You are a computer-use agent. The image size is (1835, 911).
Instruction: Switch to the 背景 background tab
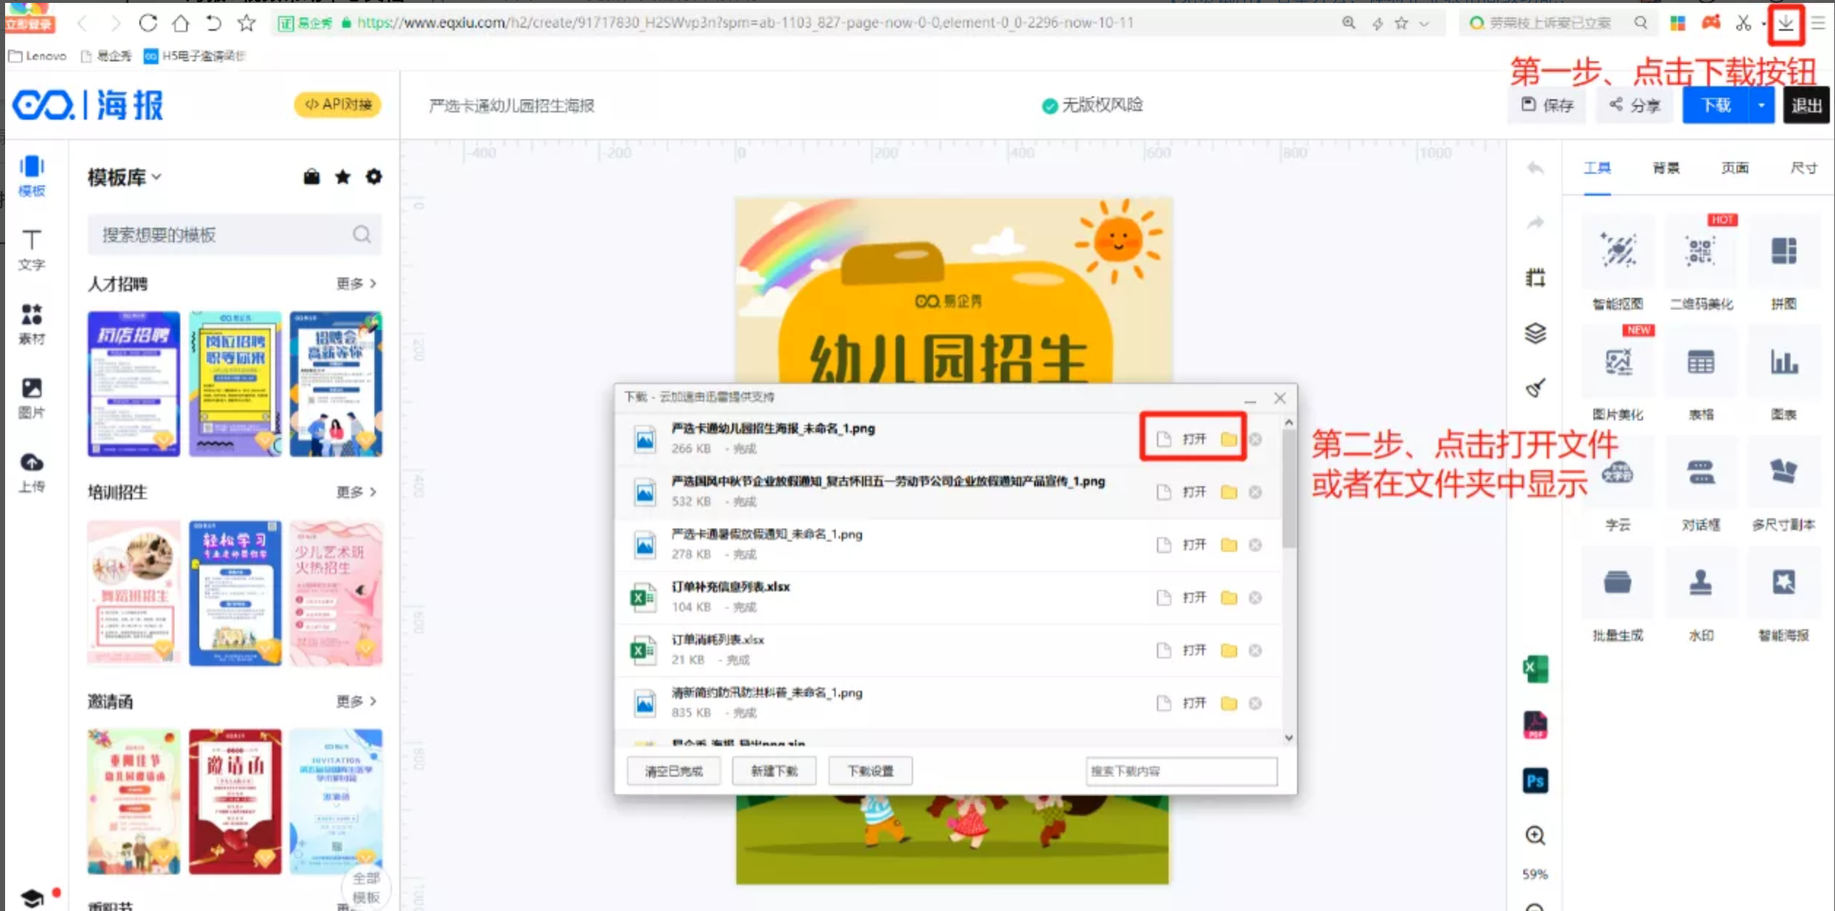1666,168
